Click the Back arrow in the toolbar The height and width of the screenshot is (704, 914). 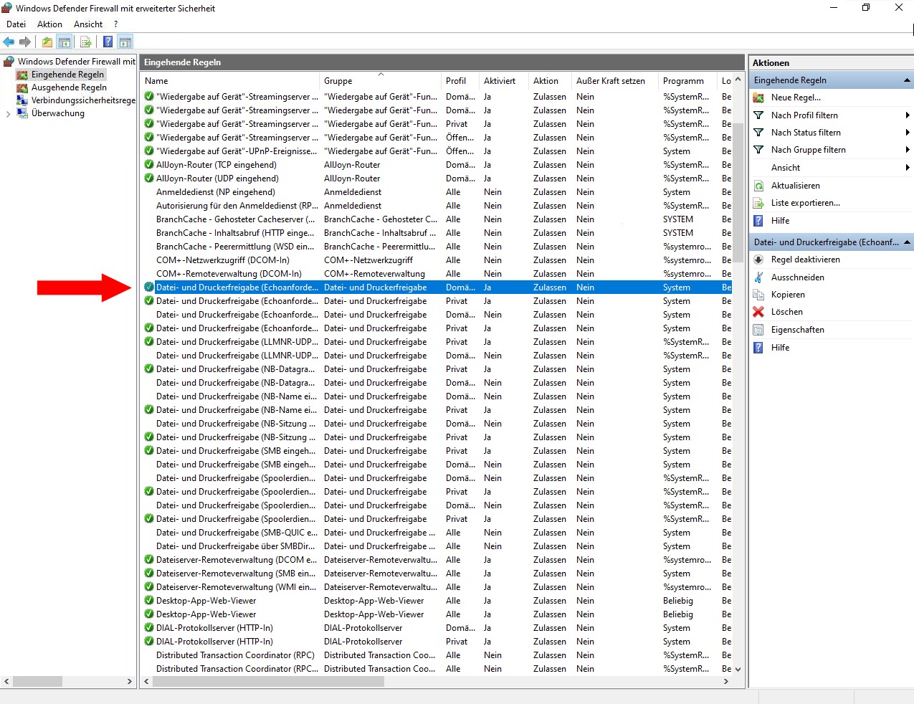pyautogui.click(x=9, y=42)
